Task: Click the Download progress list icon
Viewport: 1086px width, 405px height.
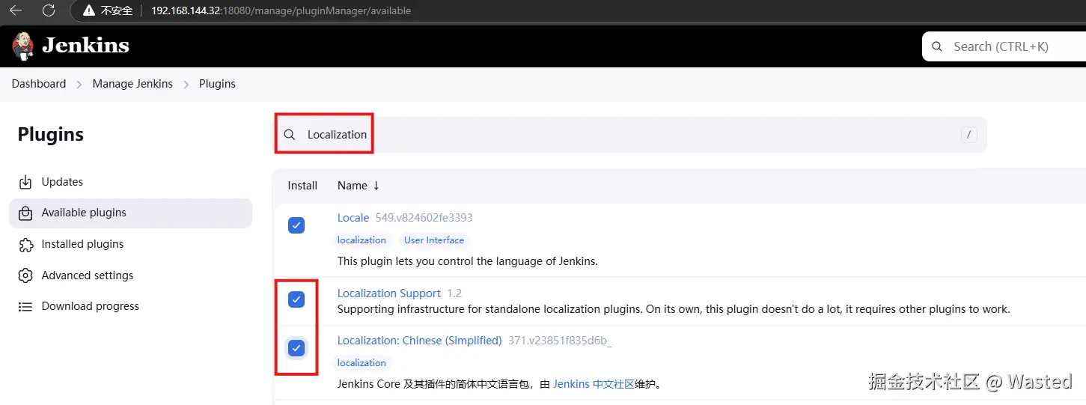Action: click(x=25, y=306)
